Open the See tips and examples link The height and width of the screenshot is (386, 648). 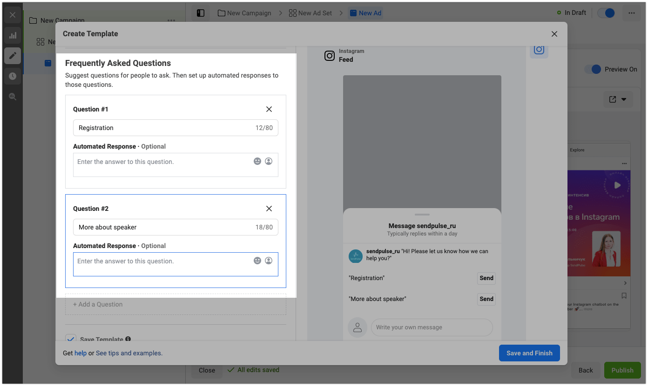129,353
